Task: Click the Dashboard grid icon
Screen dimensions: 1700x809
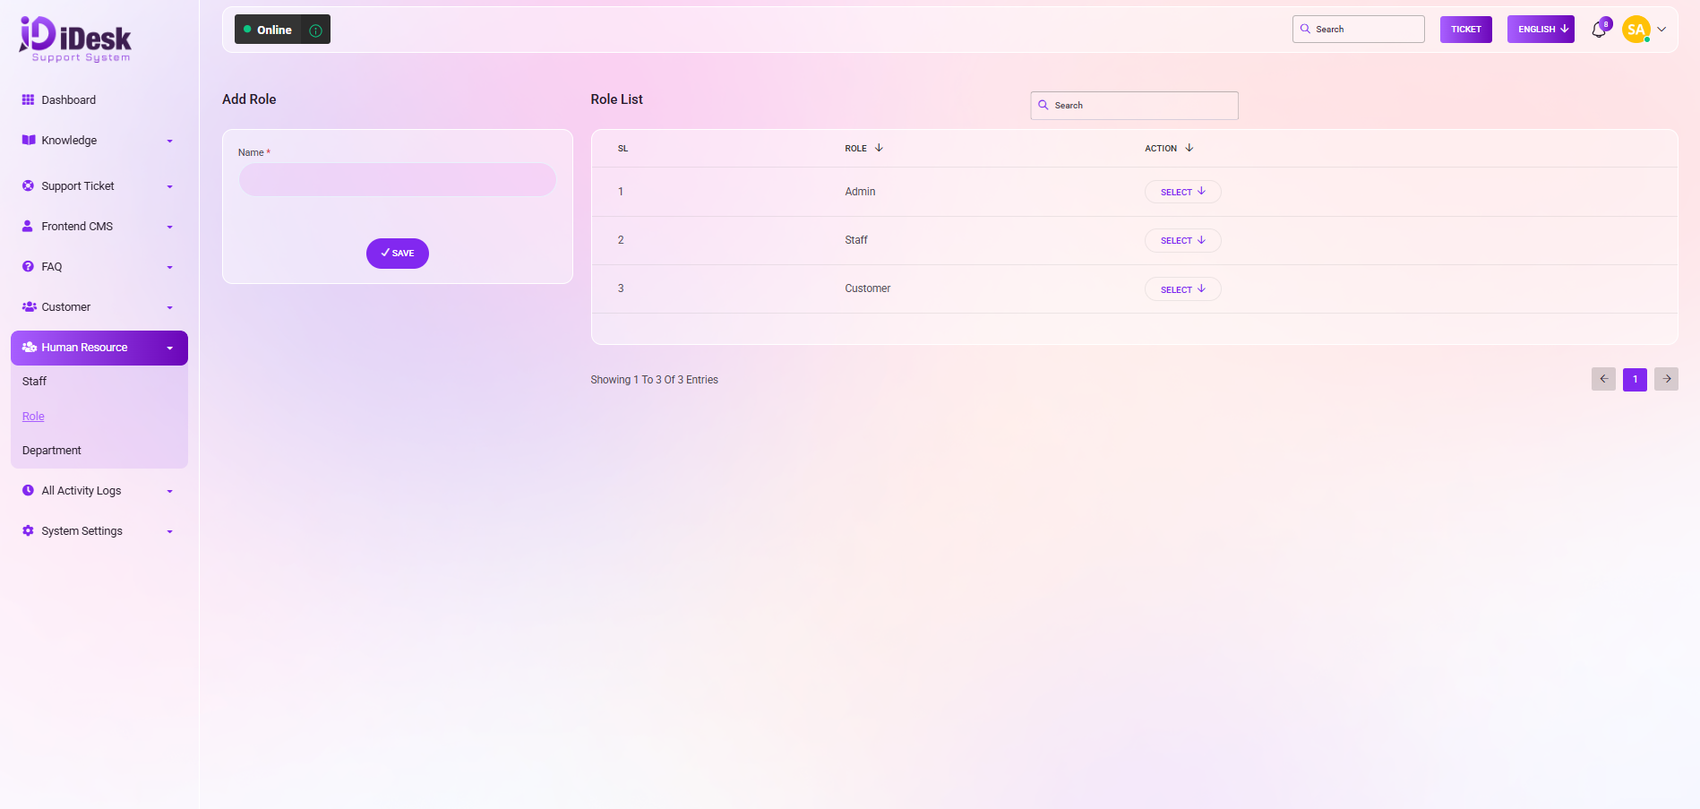Action: 28,100
